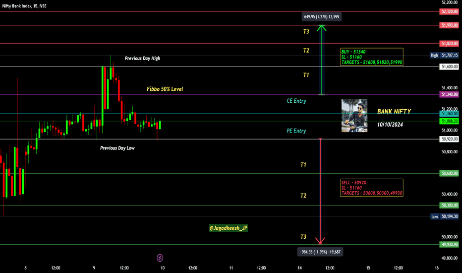Viewport: 462px width, 273px height.
Task: Click the Nifty Bank Index chart title
Action: 24,6
